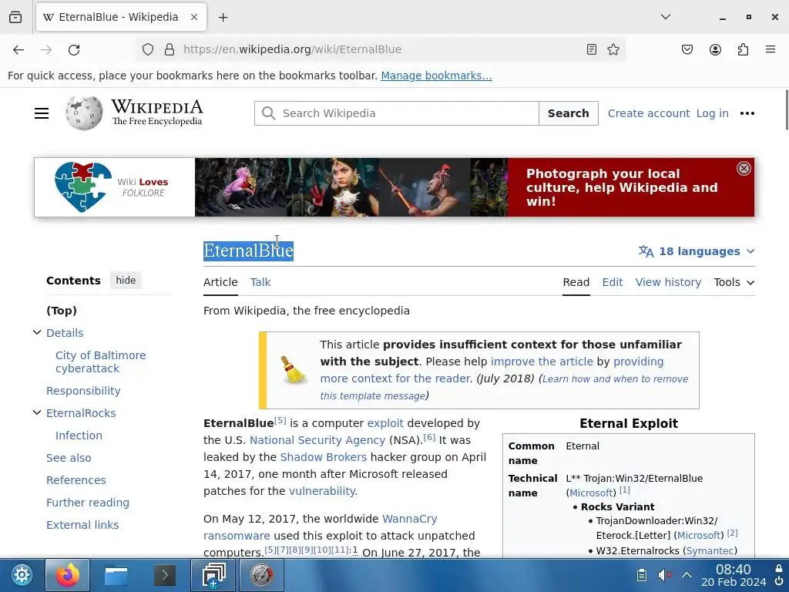Click the Wikipedia globe logo
This screenshot has width=789, height=592.
(x=83, y=113)
